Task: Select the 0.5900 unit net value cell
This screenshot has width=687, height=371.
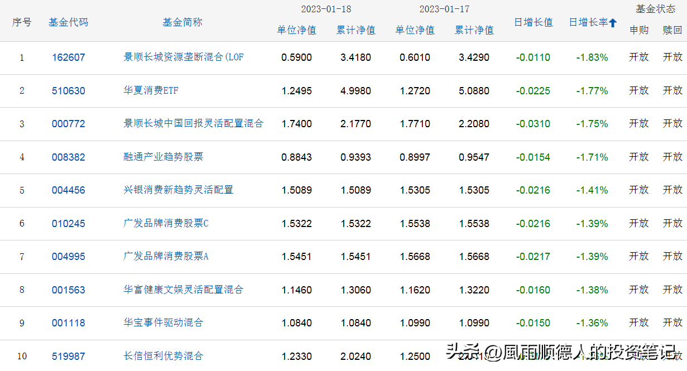Action: click(297, 57)
